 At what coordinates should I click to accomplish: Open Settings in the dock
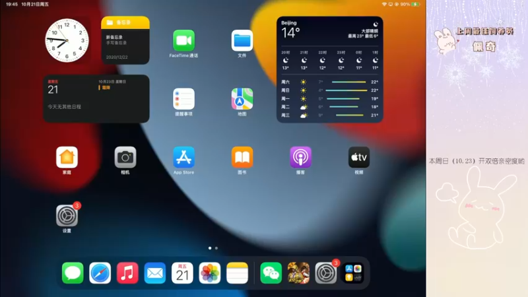tap(325, 273)
